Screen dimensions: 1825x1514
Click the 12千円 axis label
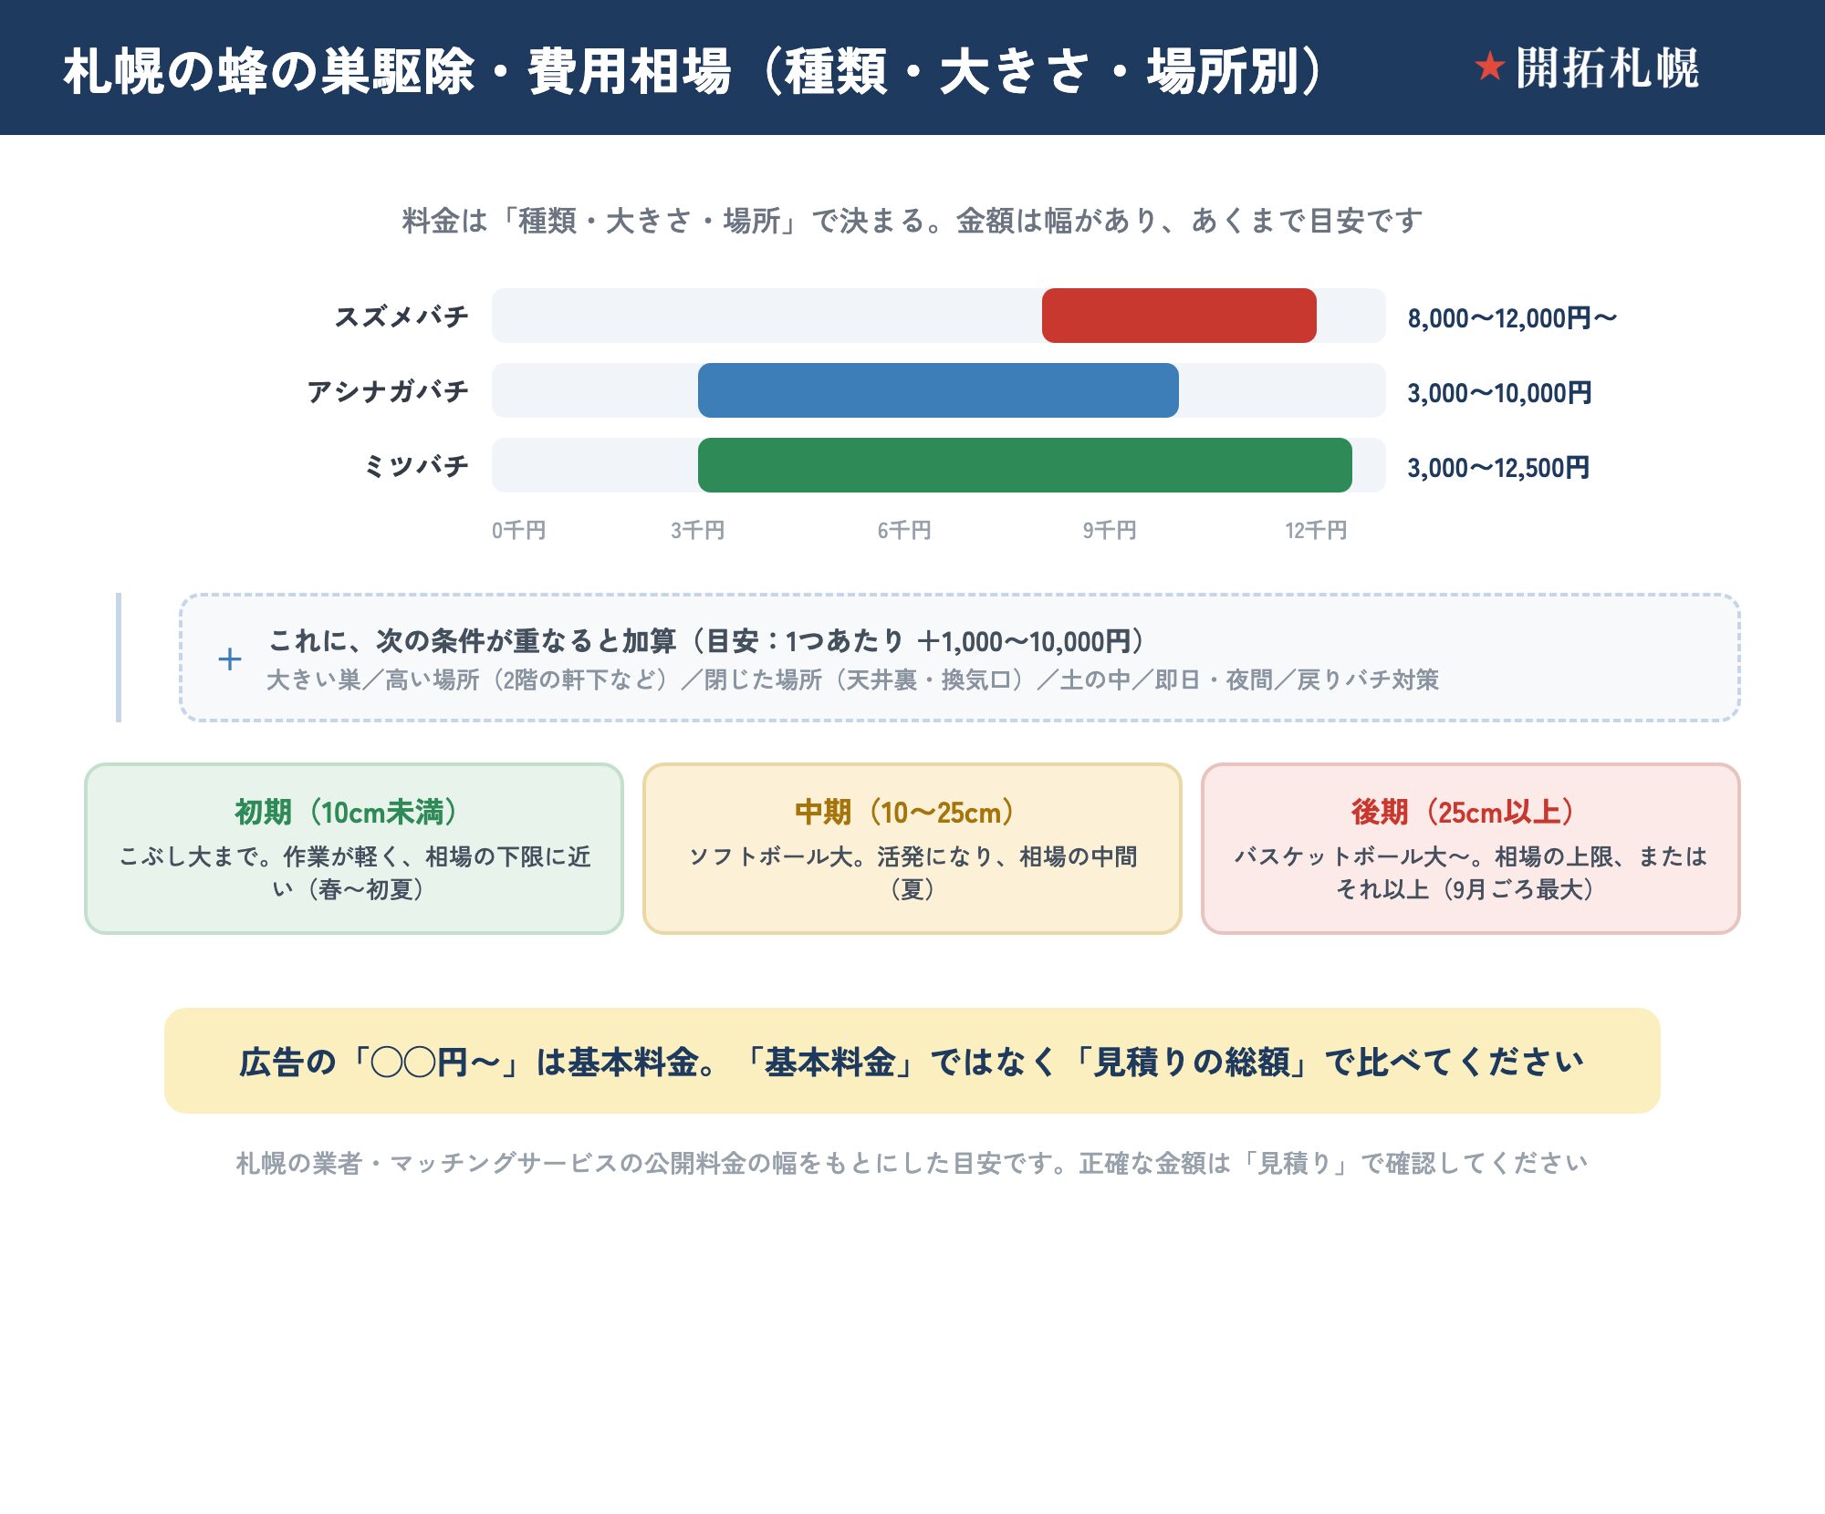click(x=1316, y=530)
